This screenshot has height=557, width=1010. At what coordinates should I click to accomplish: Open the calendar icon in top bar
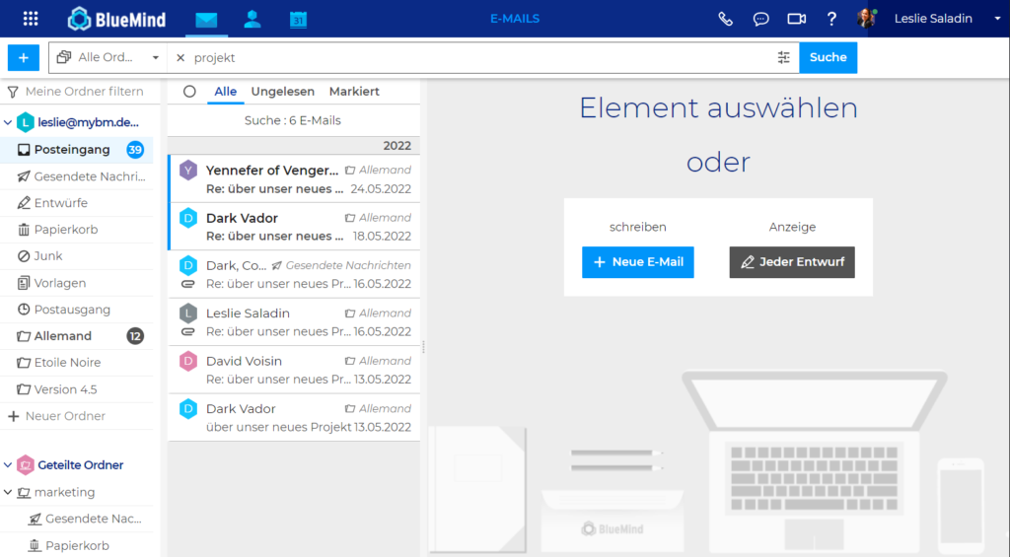pyautogui.click(x=298, y=19)
